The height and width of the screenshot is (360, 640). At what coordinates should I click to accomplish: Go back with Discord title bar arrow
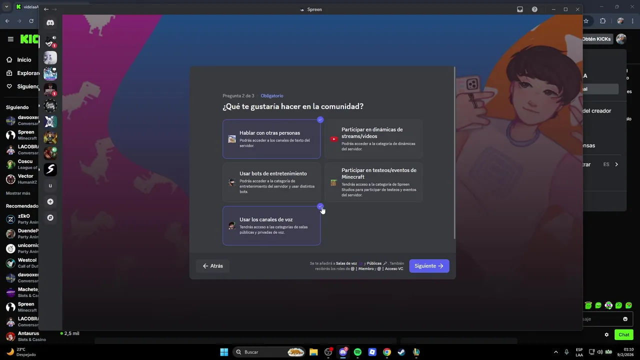46,9
